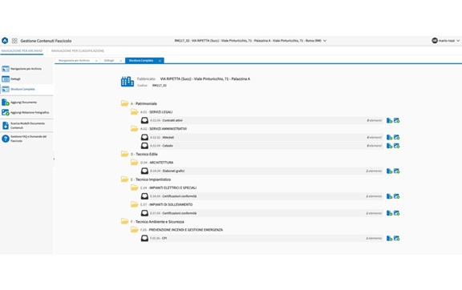Add document to E.04 Certificazioni conformità row

[389, 196]
